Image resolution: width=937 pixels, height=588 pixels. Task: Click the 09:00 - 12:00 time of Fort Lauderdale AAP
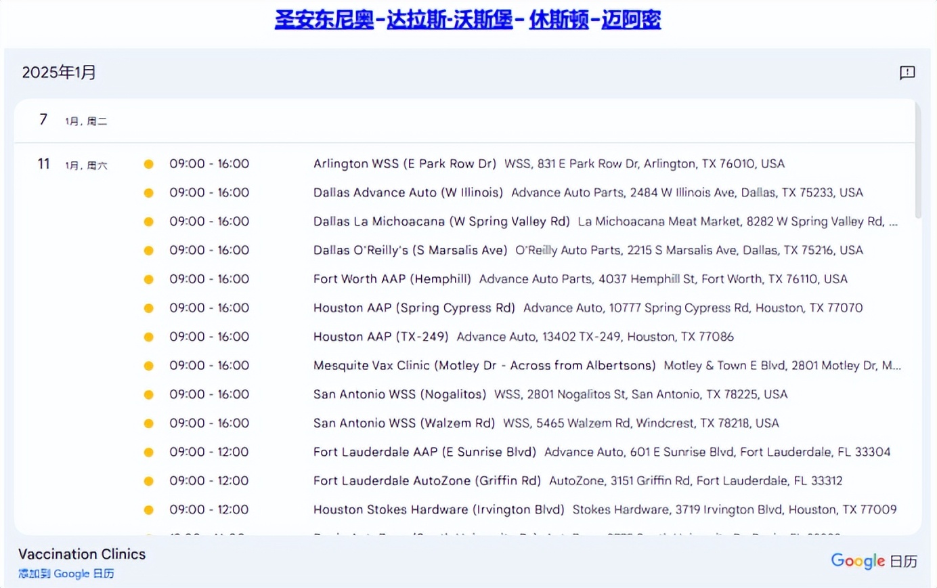point(209,452)
